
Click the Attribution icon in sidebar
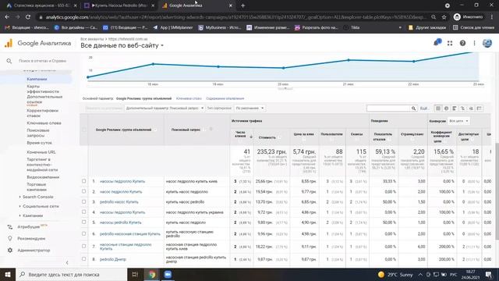(x=10, y=227)
